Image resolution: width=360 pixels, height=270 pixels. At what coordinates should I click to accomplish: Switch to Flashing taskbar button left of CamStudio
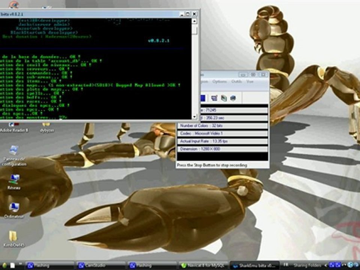(49, 265)
